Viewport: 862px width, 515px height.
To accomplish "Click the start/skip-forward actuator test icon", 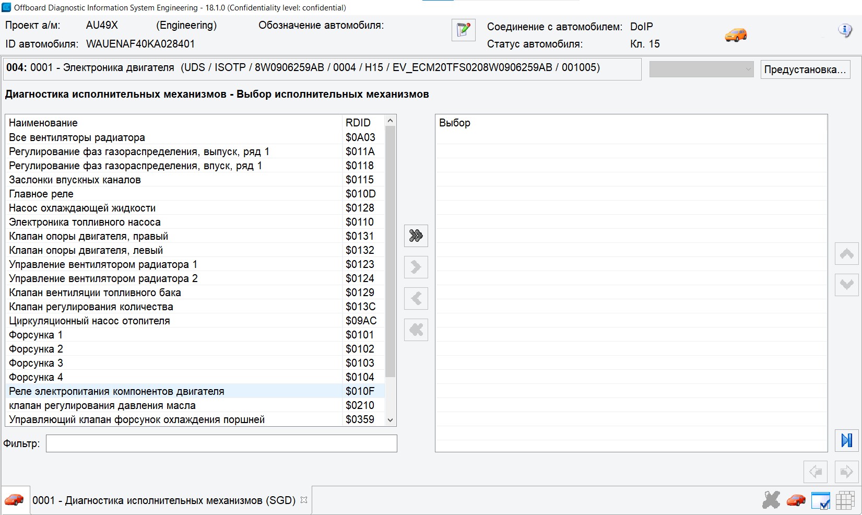I will tap(846, 440).
